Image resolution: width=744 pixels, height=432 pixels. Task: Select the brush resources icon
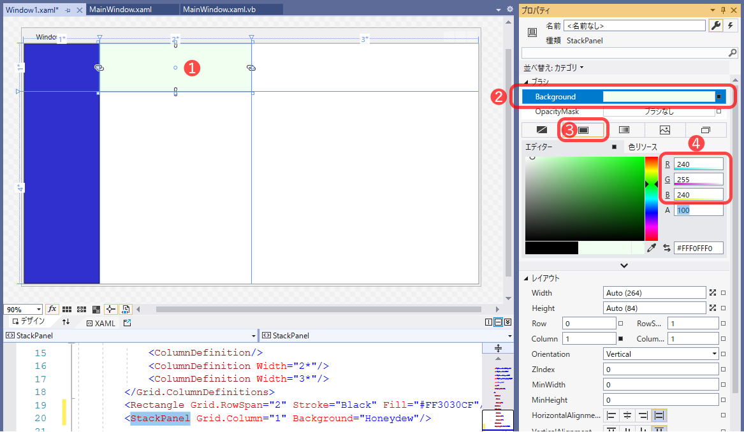click(706, 130)
